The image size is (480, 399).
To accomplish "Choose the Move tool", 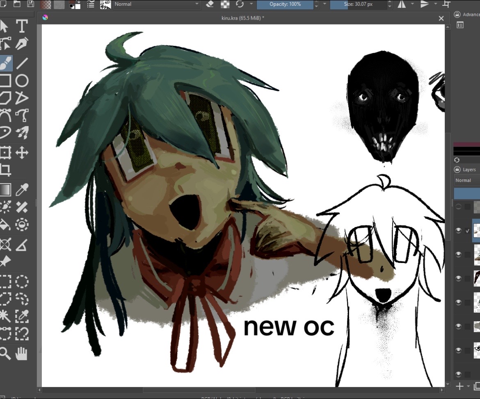I will tap(22, 152).
